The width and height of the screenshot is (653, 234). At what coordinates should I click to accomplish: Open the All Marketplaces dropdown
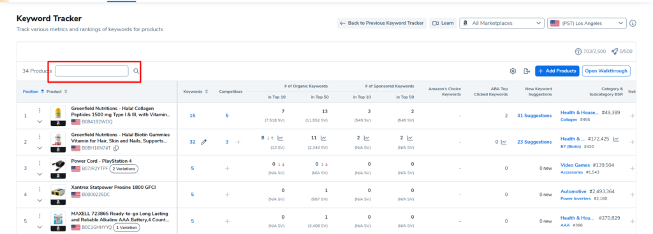coord(502,24)
